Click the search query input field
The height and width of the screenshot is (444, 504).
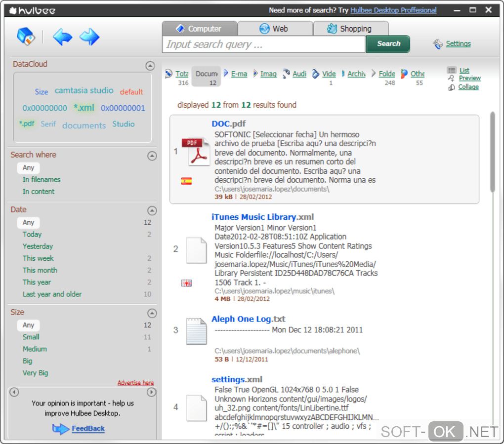click(264, 44)
